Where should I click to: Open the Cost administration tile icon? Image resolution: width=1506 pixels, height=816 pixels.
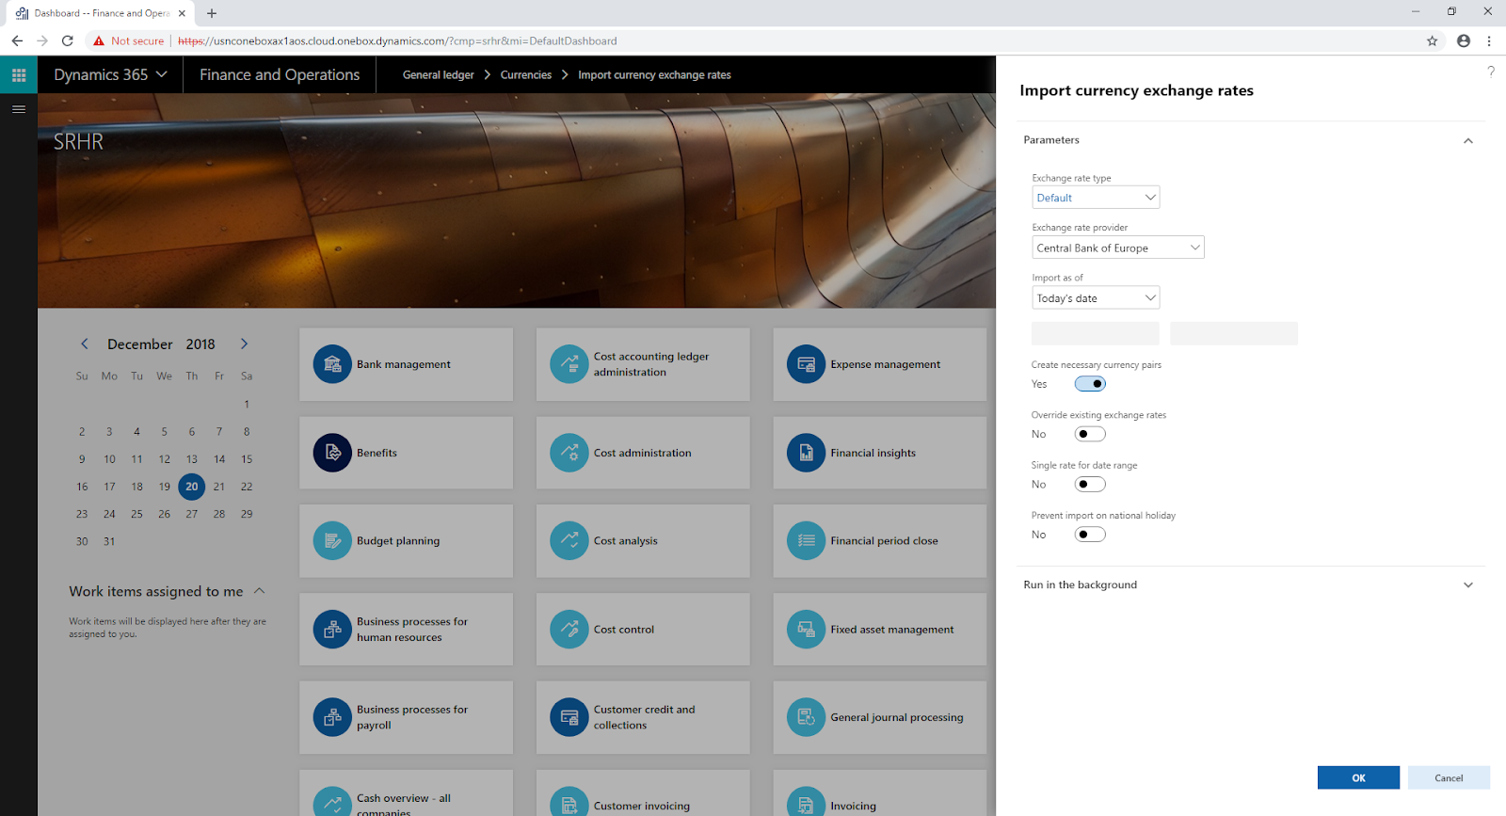pos(569,453)
